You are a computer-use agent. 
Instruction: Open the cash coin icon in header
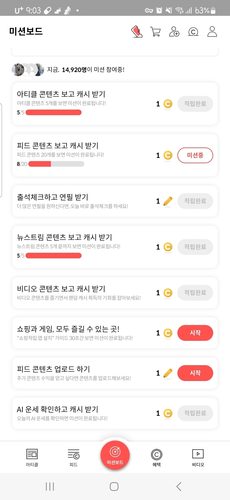193,32
